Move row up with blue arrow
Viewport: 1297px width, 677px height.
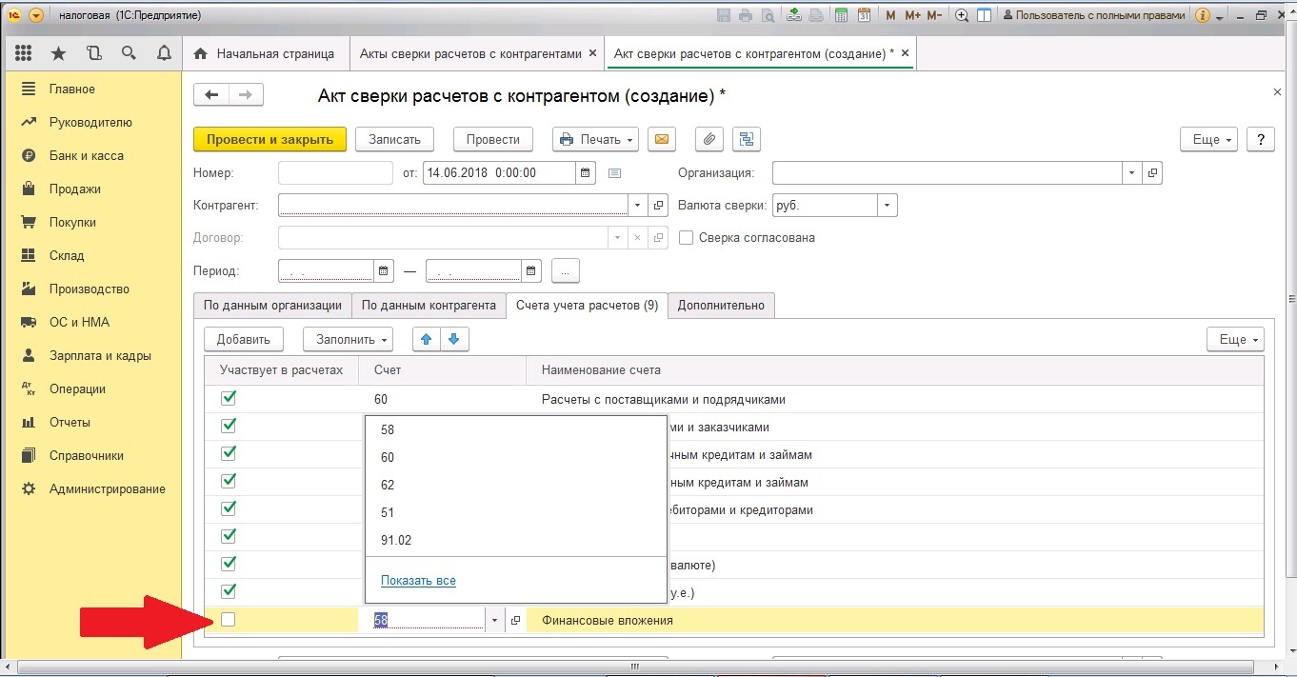click(x=426, y=339)
